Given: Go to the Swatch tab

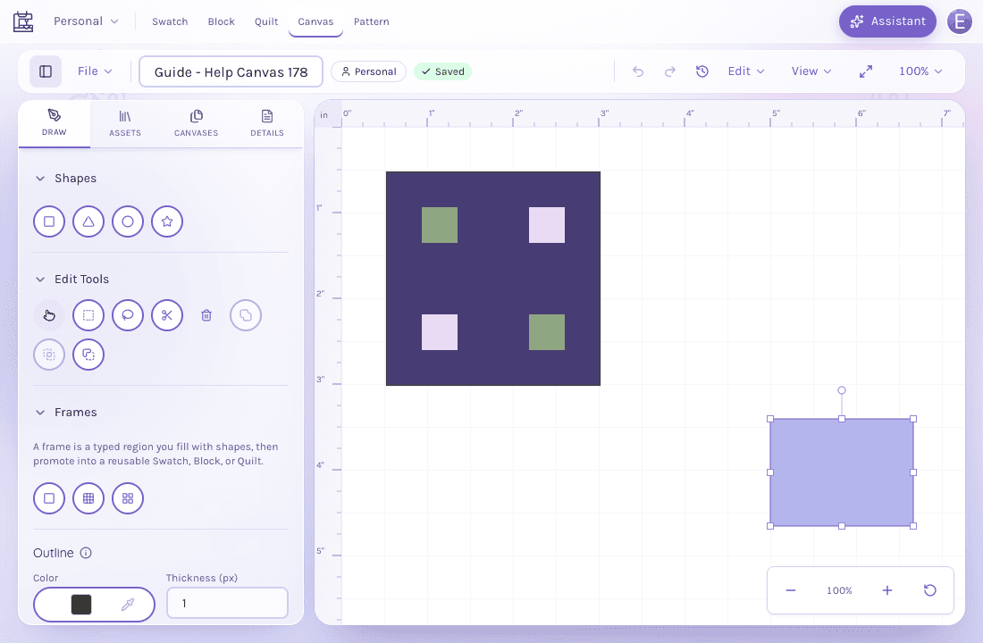Looking at the screenshot, I should tap(170, 21).
